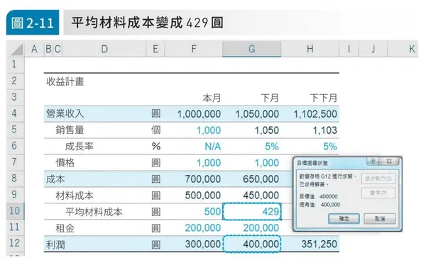The image size is (426, 260).
Task: Select highlighted row 10 header
Action: [x=14, y=211]
